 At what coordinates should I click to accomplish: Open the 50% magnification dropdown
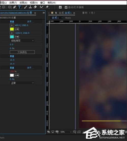click(66, 132)
